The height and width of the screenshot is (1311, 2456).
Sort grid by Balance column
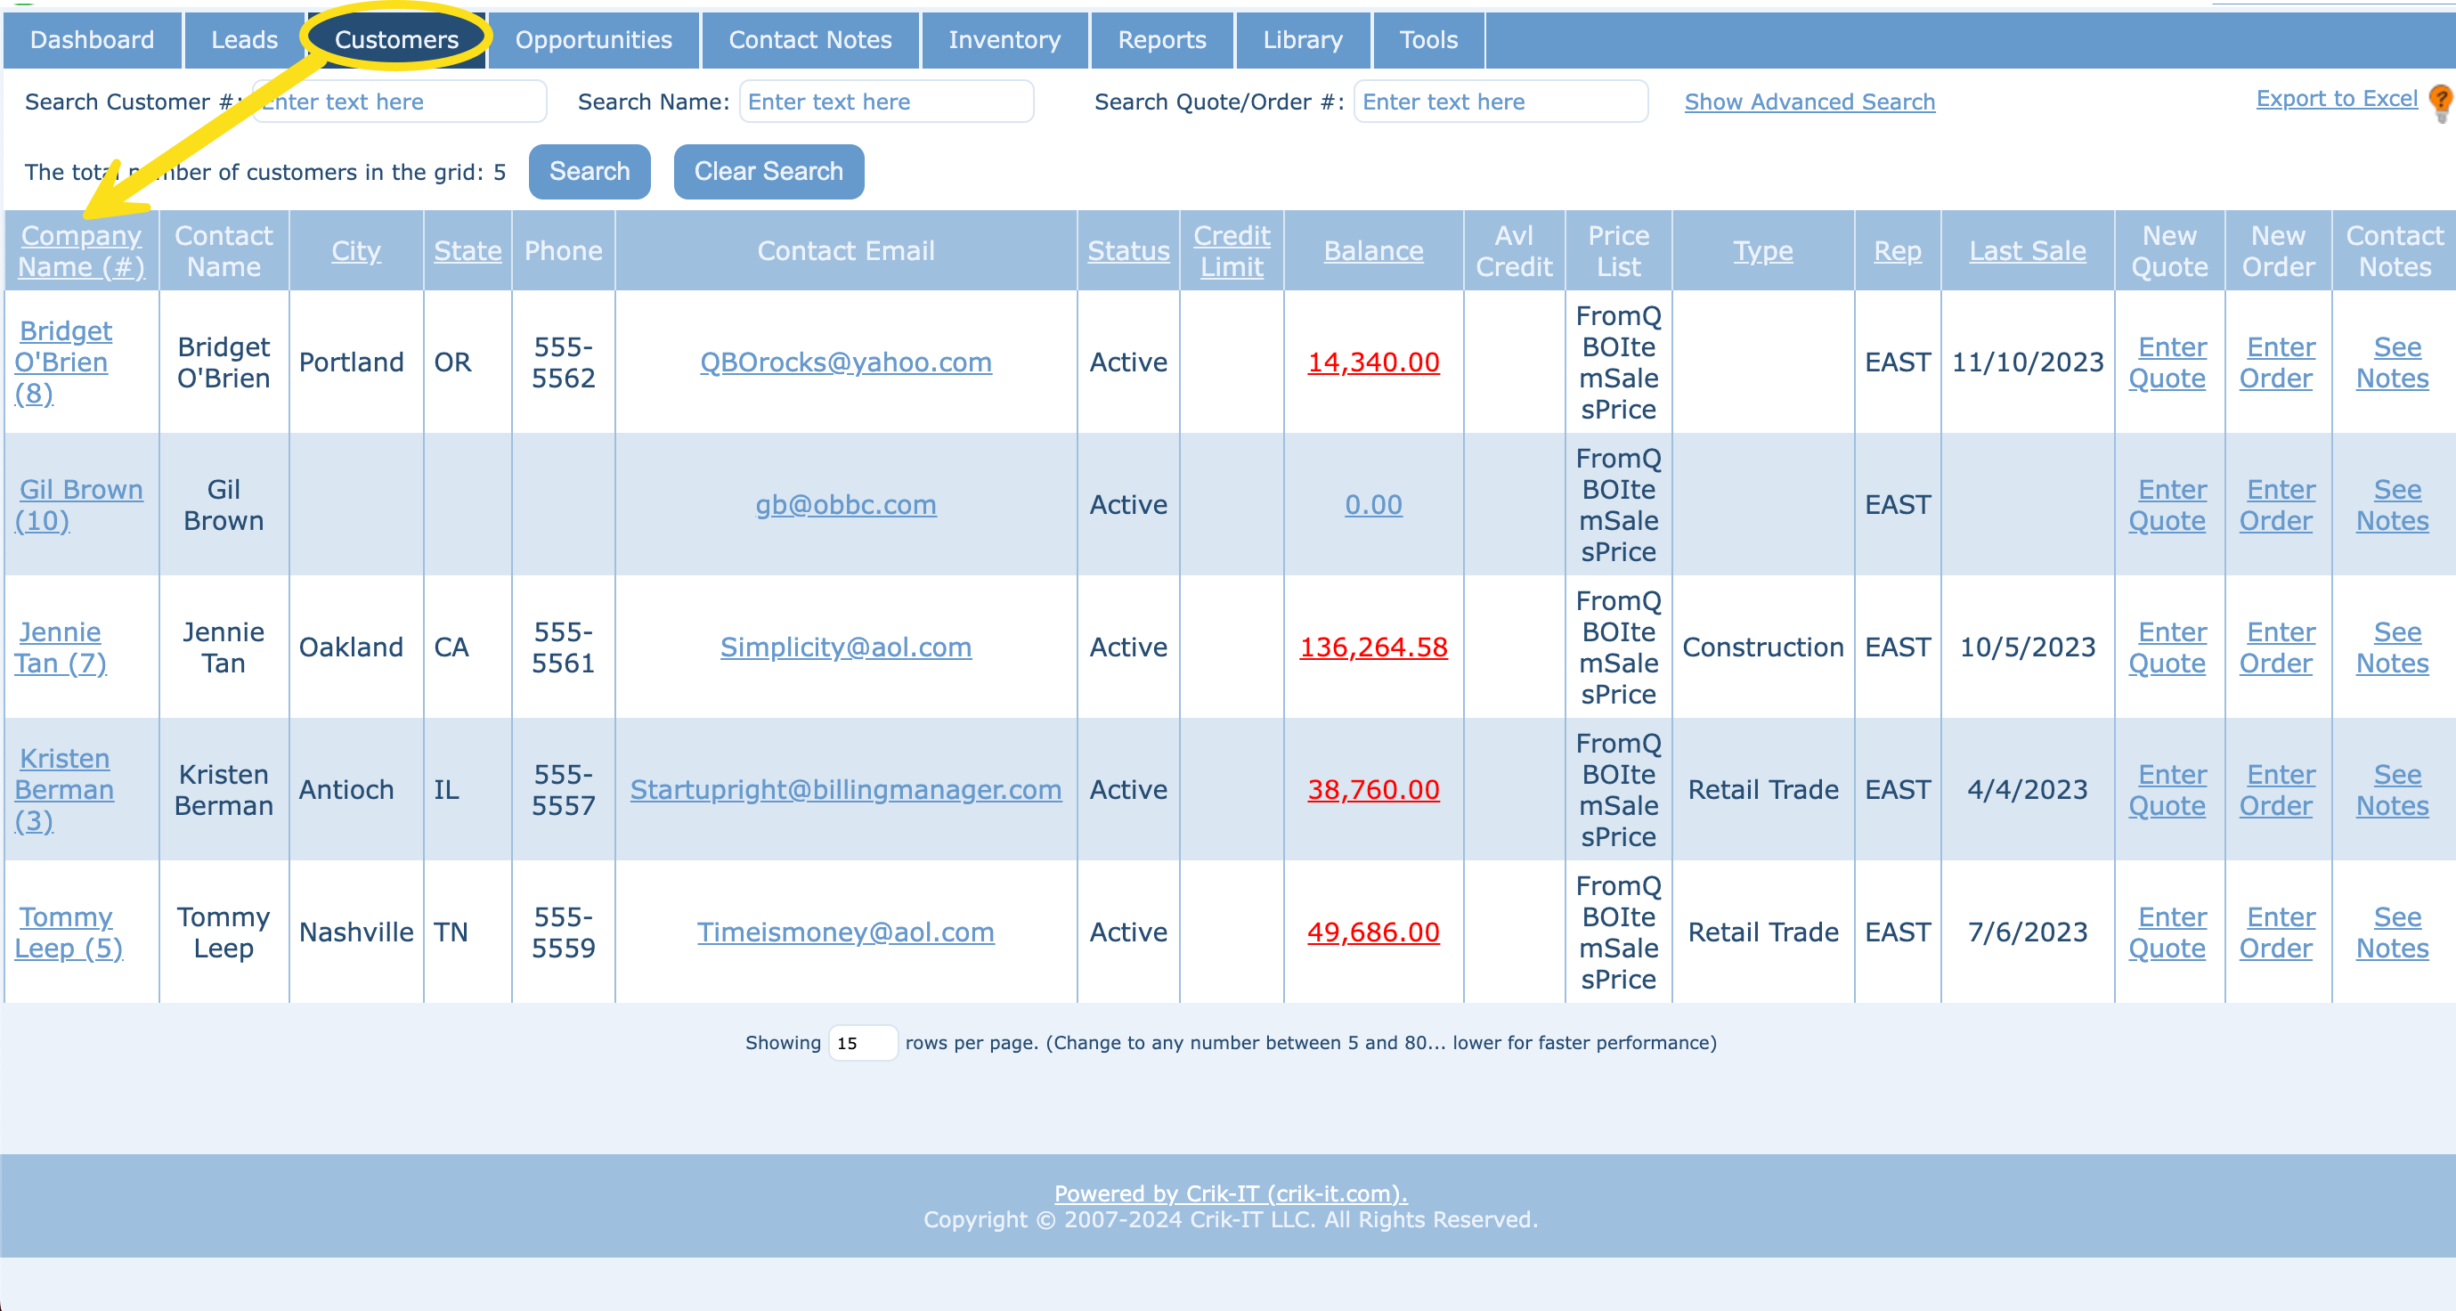(1373, 251)
